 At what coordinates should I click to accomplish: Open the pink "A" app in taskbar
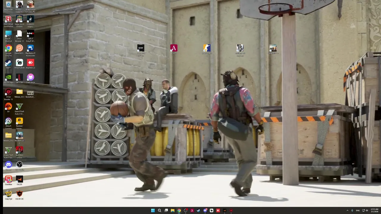192,210
